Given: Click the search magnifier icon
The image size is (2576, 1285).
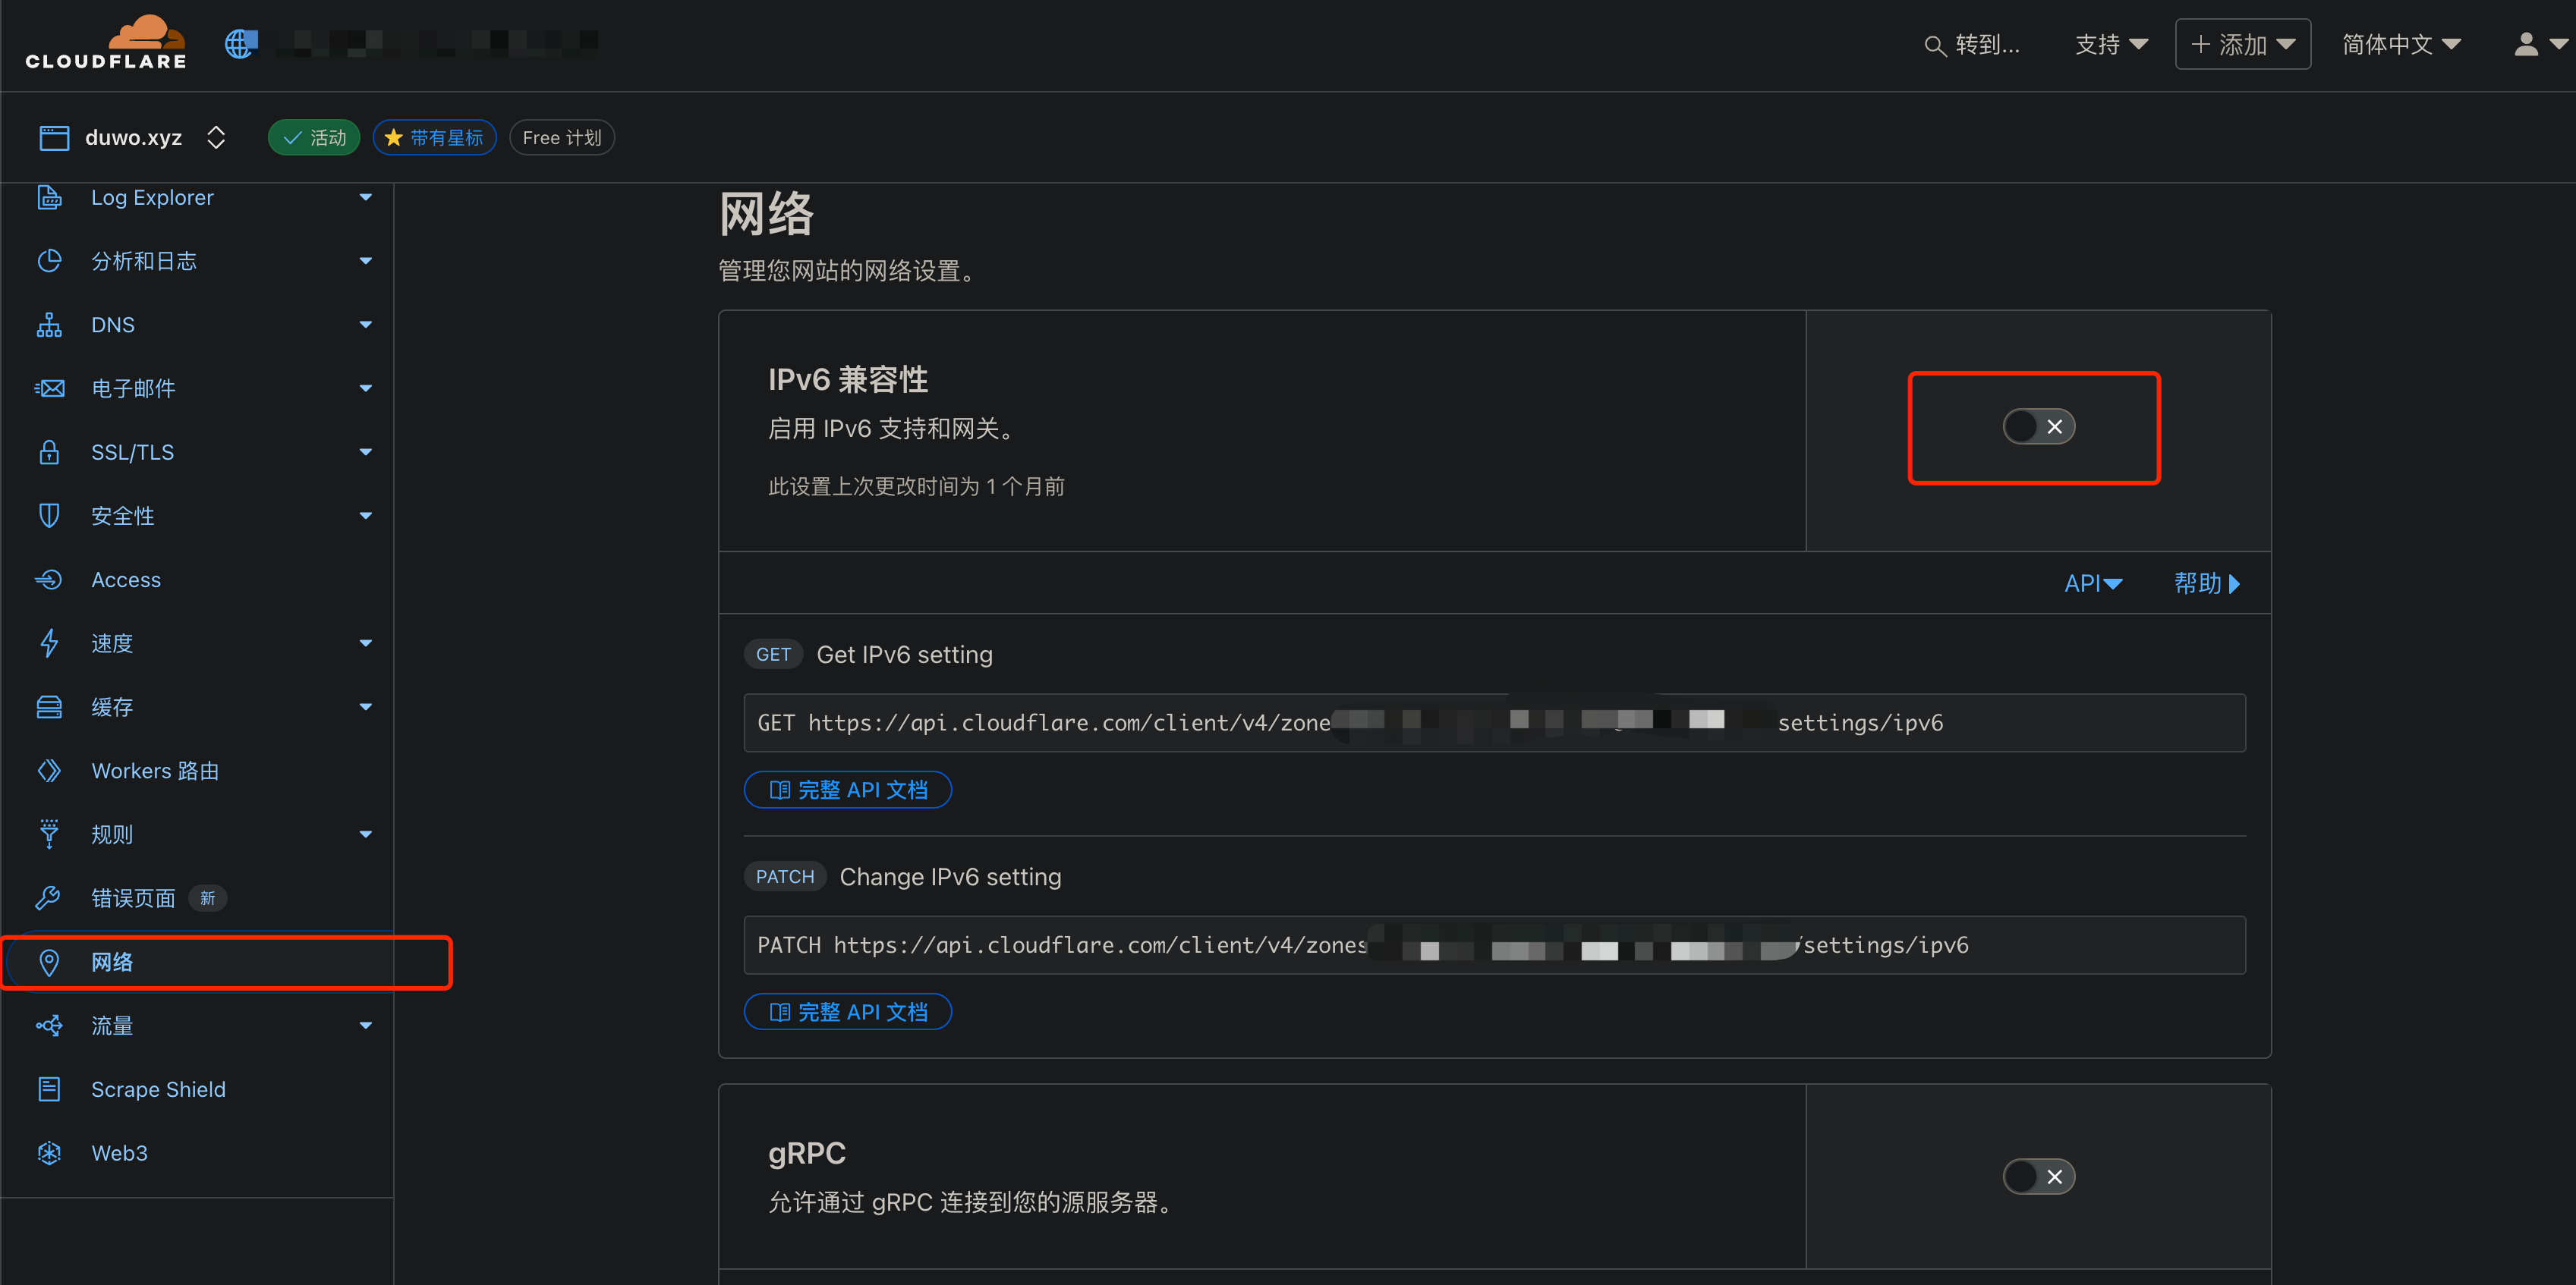Looking at the screenshot, I should coord(1935,46).
